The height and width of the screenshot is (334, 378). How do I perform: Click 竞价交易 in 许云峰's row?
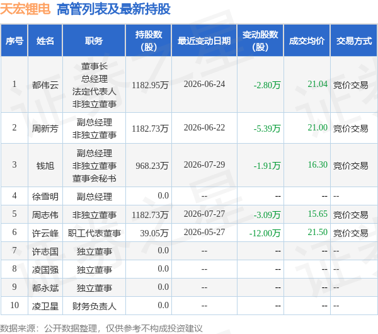point(350,233)
